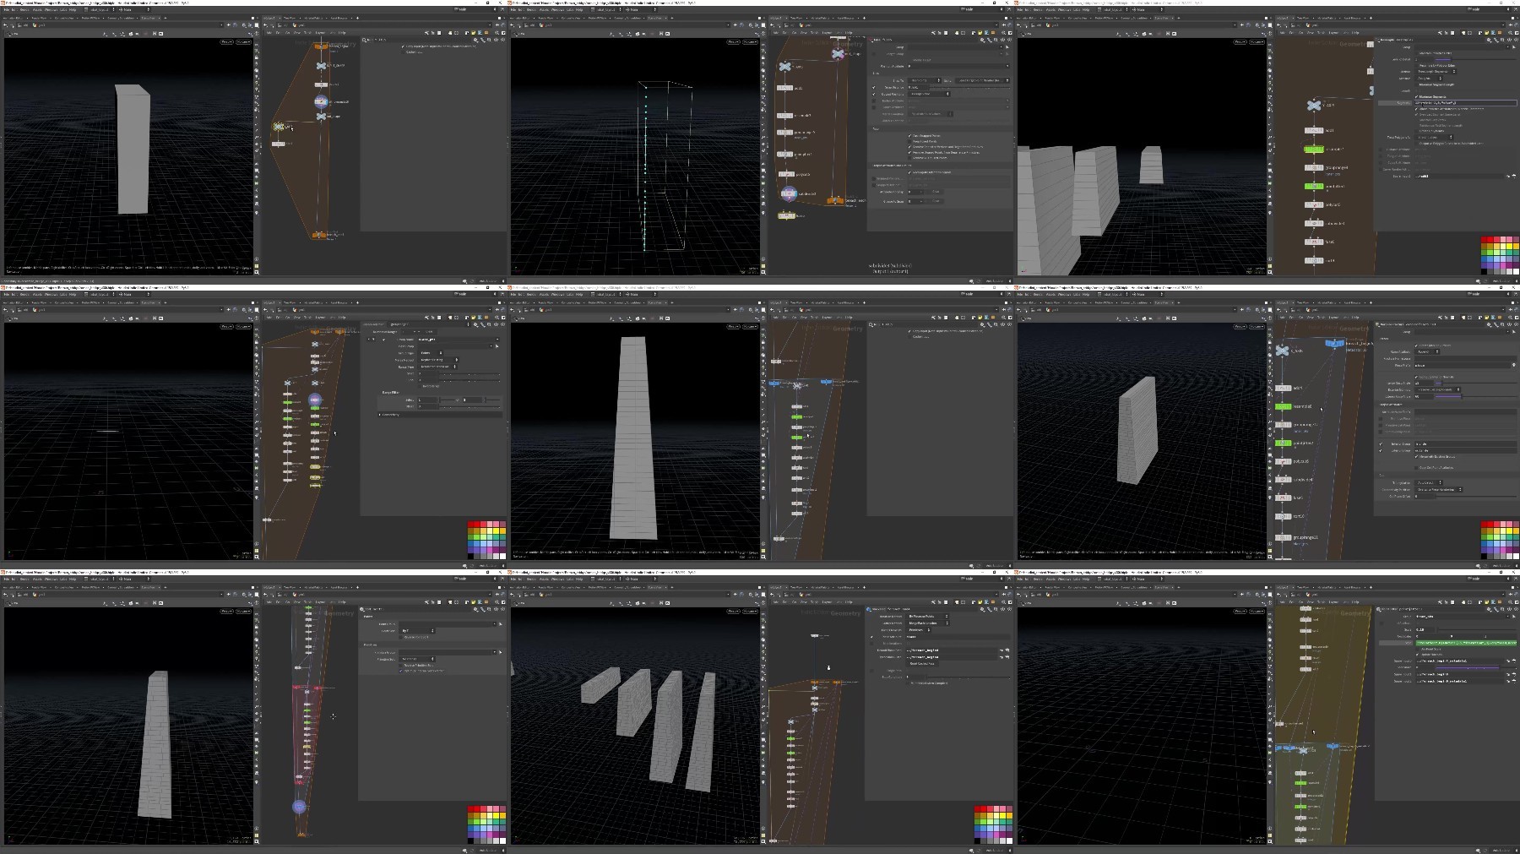Select the bottom orange output node in the plain gray box frame
Viewport: 1520px width, 854px height.
(318, 235)
